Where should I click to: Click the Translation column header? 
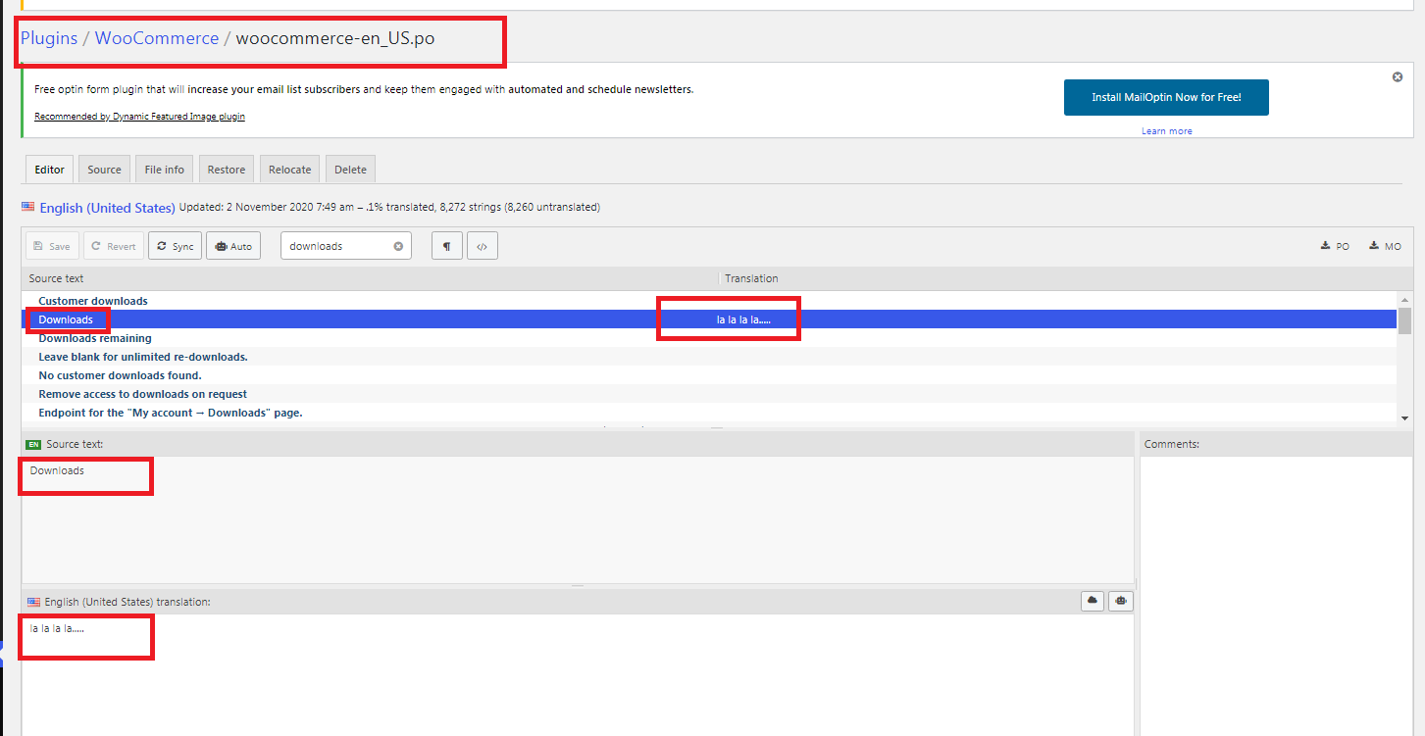point(751,279)
